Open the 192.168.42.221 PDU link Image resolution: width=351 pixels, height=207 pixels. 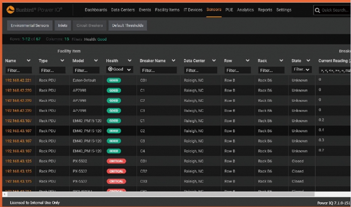(x=18, y=80)
